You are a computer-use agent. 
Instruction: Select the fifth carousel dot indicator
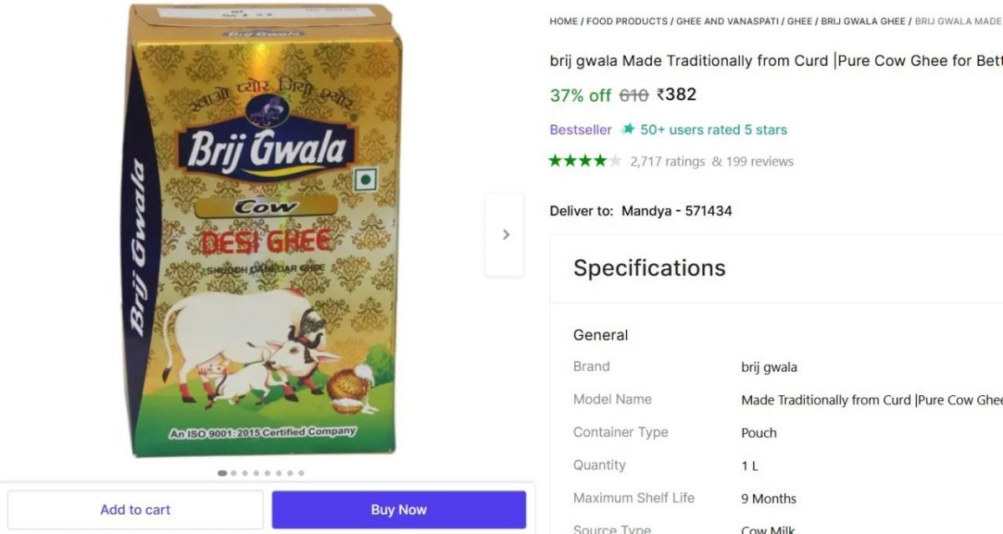[267, 472]
